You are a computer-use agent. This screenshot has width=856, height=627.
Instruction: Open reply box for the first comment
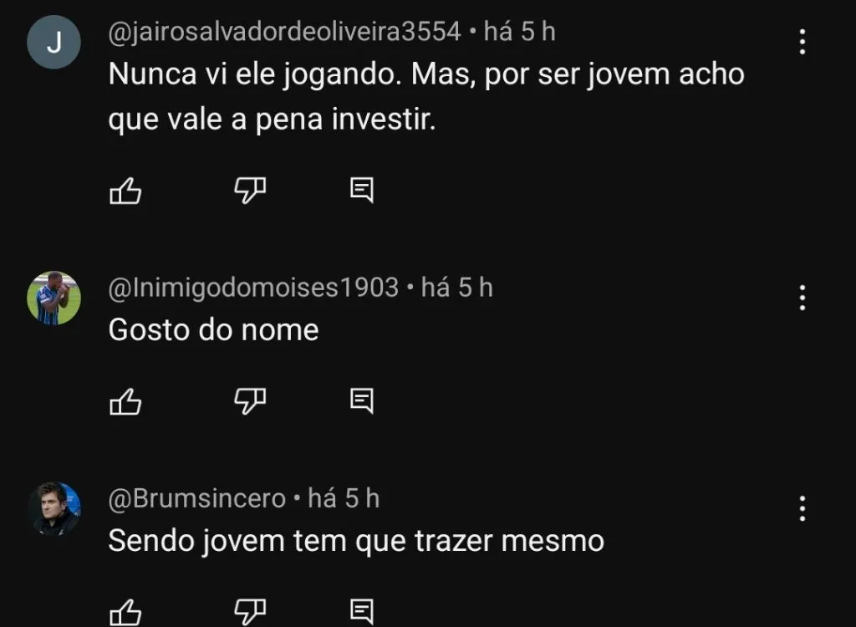359,191
